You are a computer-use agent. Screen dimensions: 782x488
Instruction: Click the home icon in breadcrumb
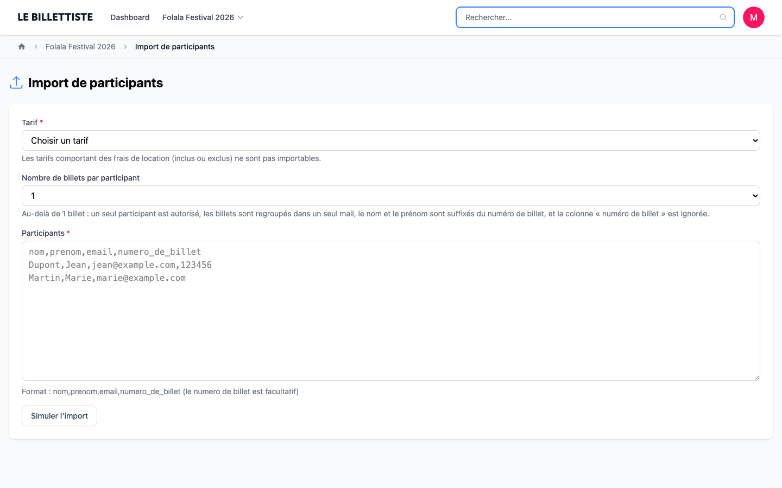point(22,47)
